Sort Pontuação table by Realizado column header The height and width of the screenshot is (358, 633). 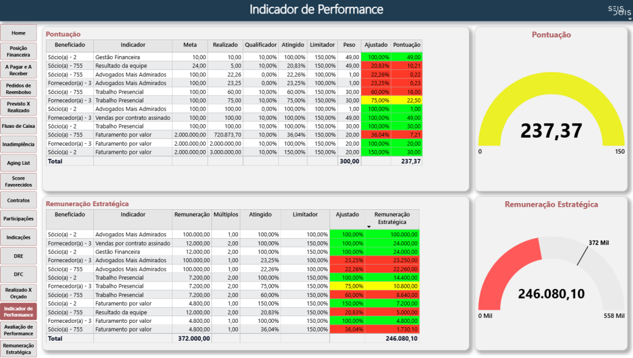(225, 45)
